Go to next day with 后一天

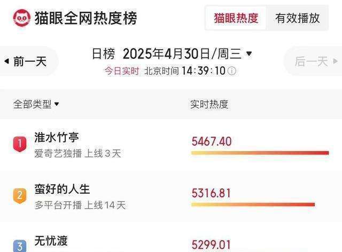tap(314, 61)
